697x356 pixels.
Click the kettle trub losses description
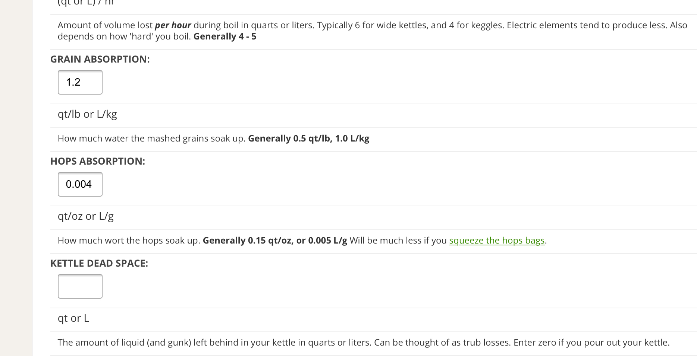pos(363,343)
